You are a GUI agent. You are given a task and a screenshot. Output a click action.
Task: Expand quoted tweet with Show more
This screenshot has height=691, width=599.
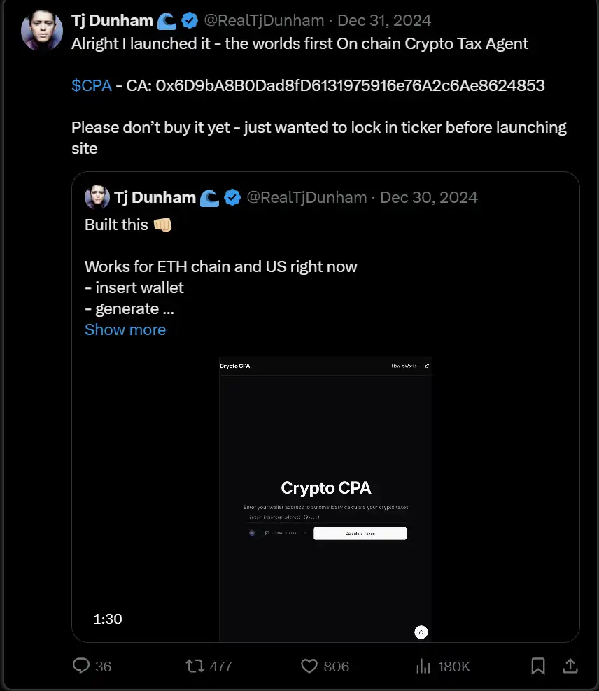pos(125,329)
